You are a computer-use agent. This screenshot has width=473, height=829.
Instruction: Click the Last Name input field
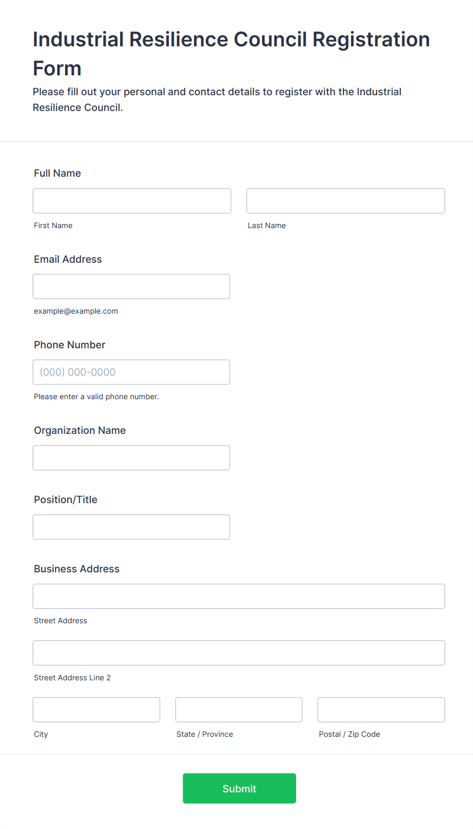pos(345,201)
